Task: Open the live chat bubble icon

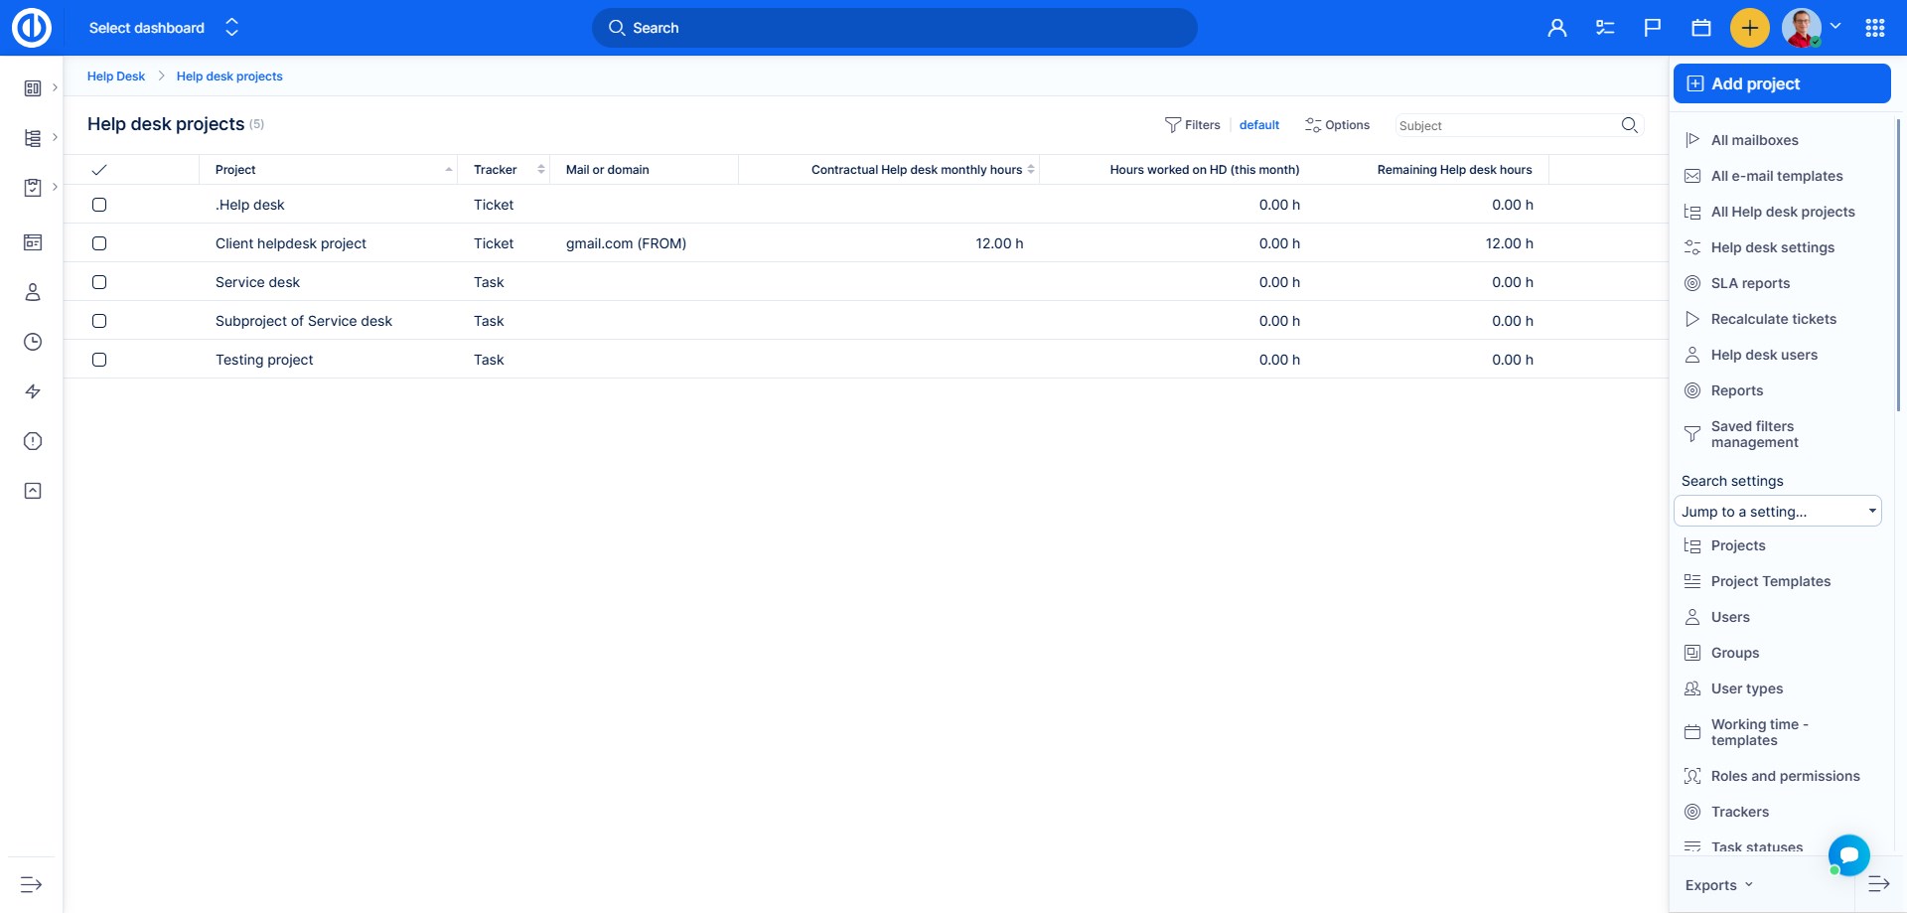Action: (x=1848, y=854)
